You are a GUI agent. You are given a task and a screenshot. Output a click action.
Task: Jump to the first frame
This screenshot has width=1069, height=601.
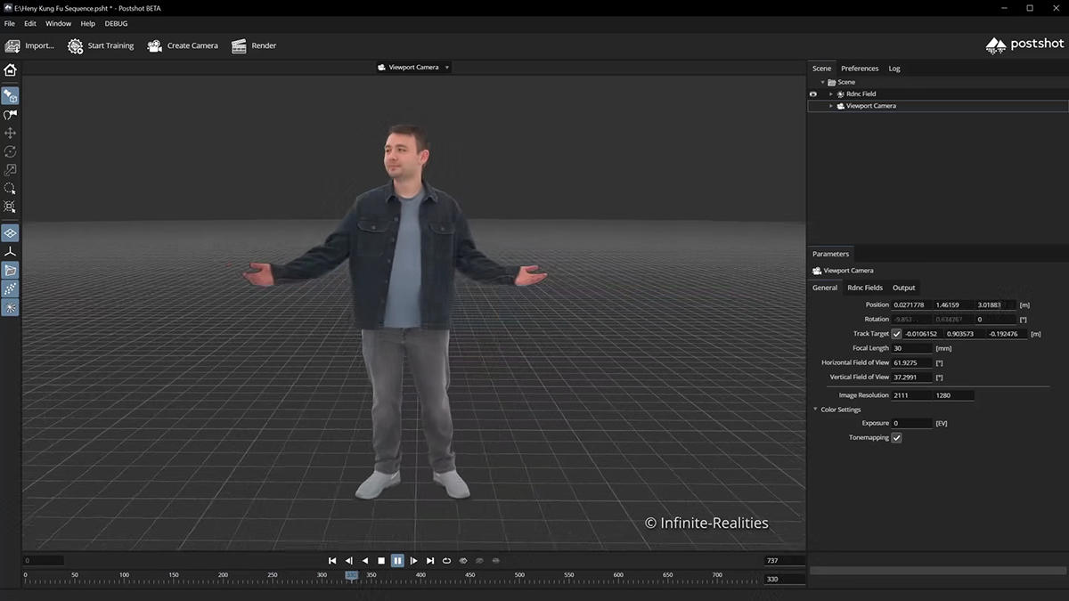[332, 561]
